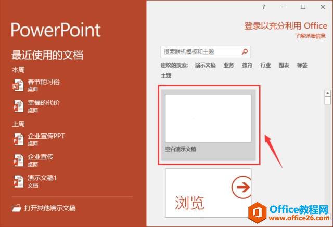Click 登录以充分利用 Office sign-in link

286,26
